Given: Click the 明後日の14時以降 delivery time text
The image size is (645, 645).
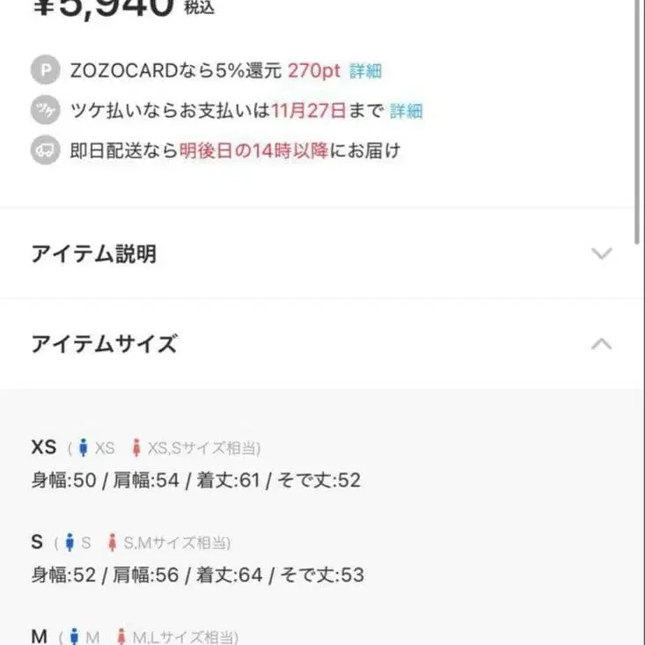Looking at the screenshot, I should tap(253, 150).
